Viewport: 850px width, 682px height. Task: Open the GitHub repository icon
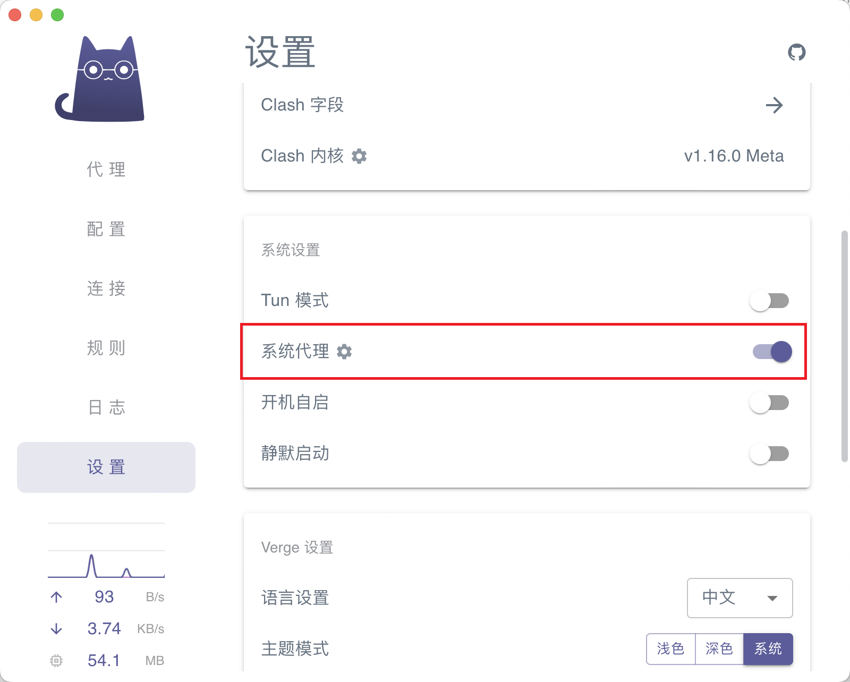pyautogui.click(x=796, y=52)
